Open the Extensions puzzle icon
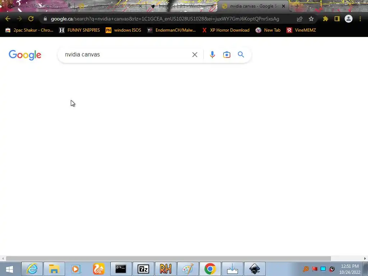The image size is (368, 276). 325,19
